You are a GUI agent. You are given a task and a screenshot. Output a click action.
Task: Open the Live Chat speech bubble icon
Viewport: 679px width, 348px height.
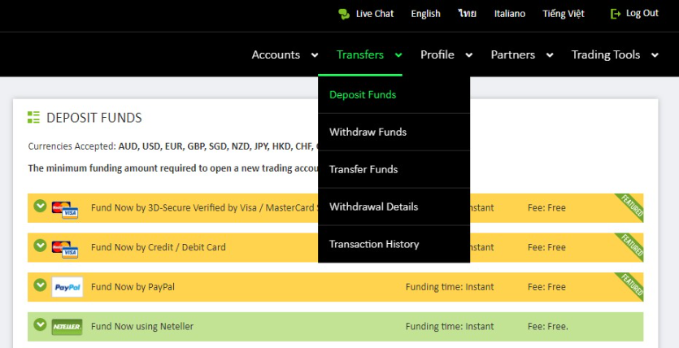[344, 14]
